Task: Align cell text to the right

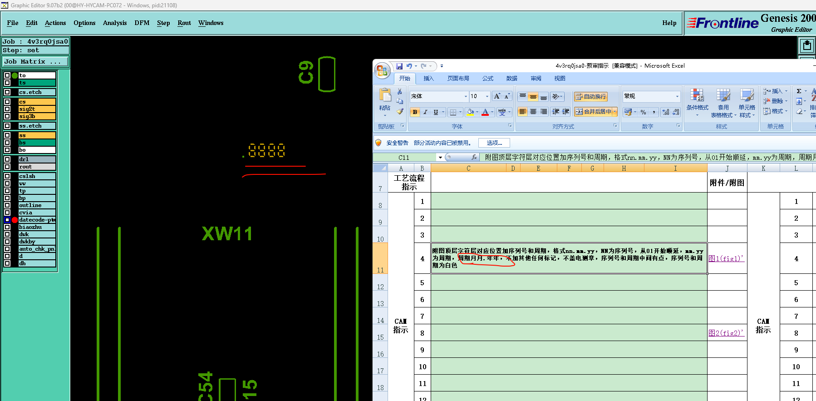Action: pyautogui.click(x=544, y=112)
